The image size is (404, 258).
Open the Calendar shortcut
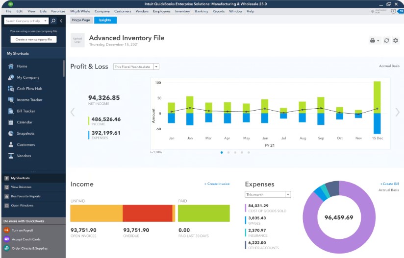tap(25, 122)
